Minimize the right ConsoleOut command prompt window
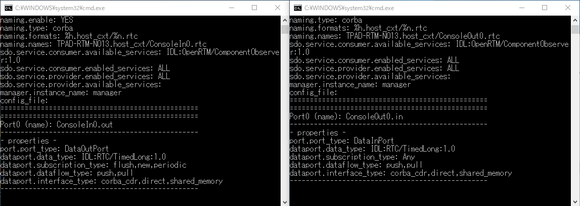This screenshot has width=580, height=206. pyautogui.click(x=522, y=8)
